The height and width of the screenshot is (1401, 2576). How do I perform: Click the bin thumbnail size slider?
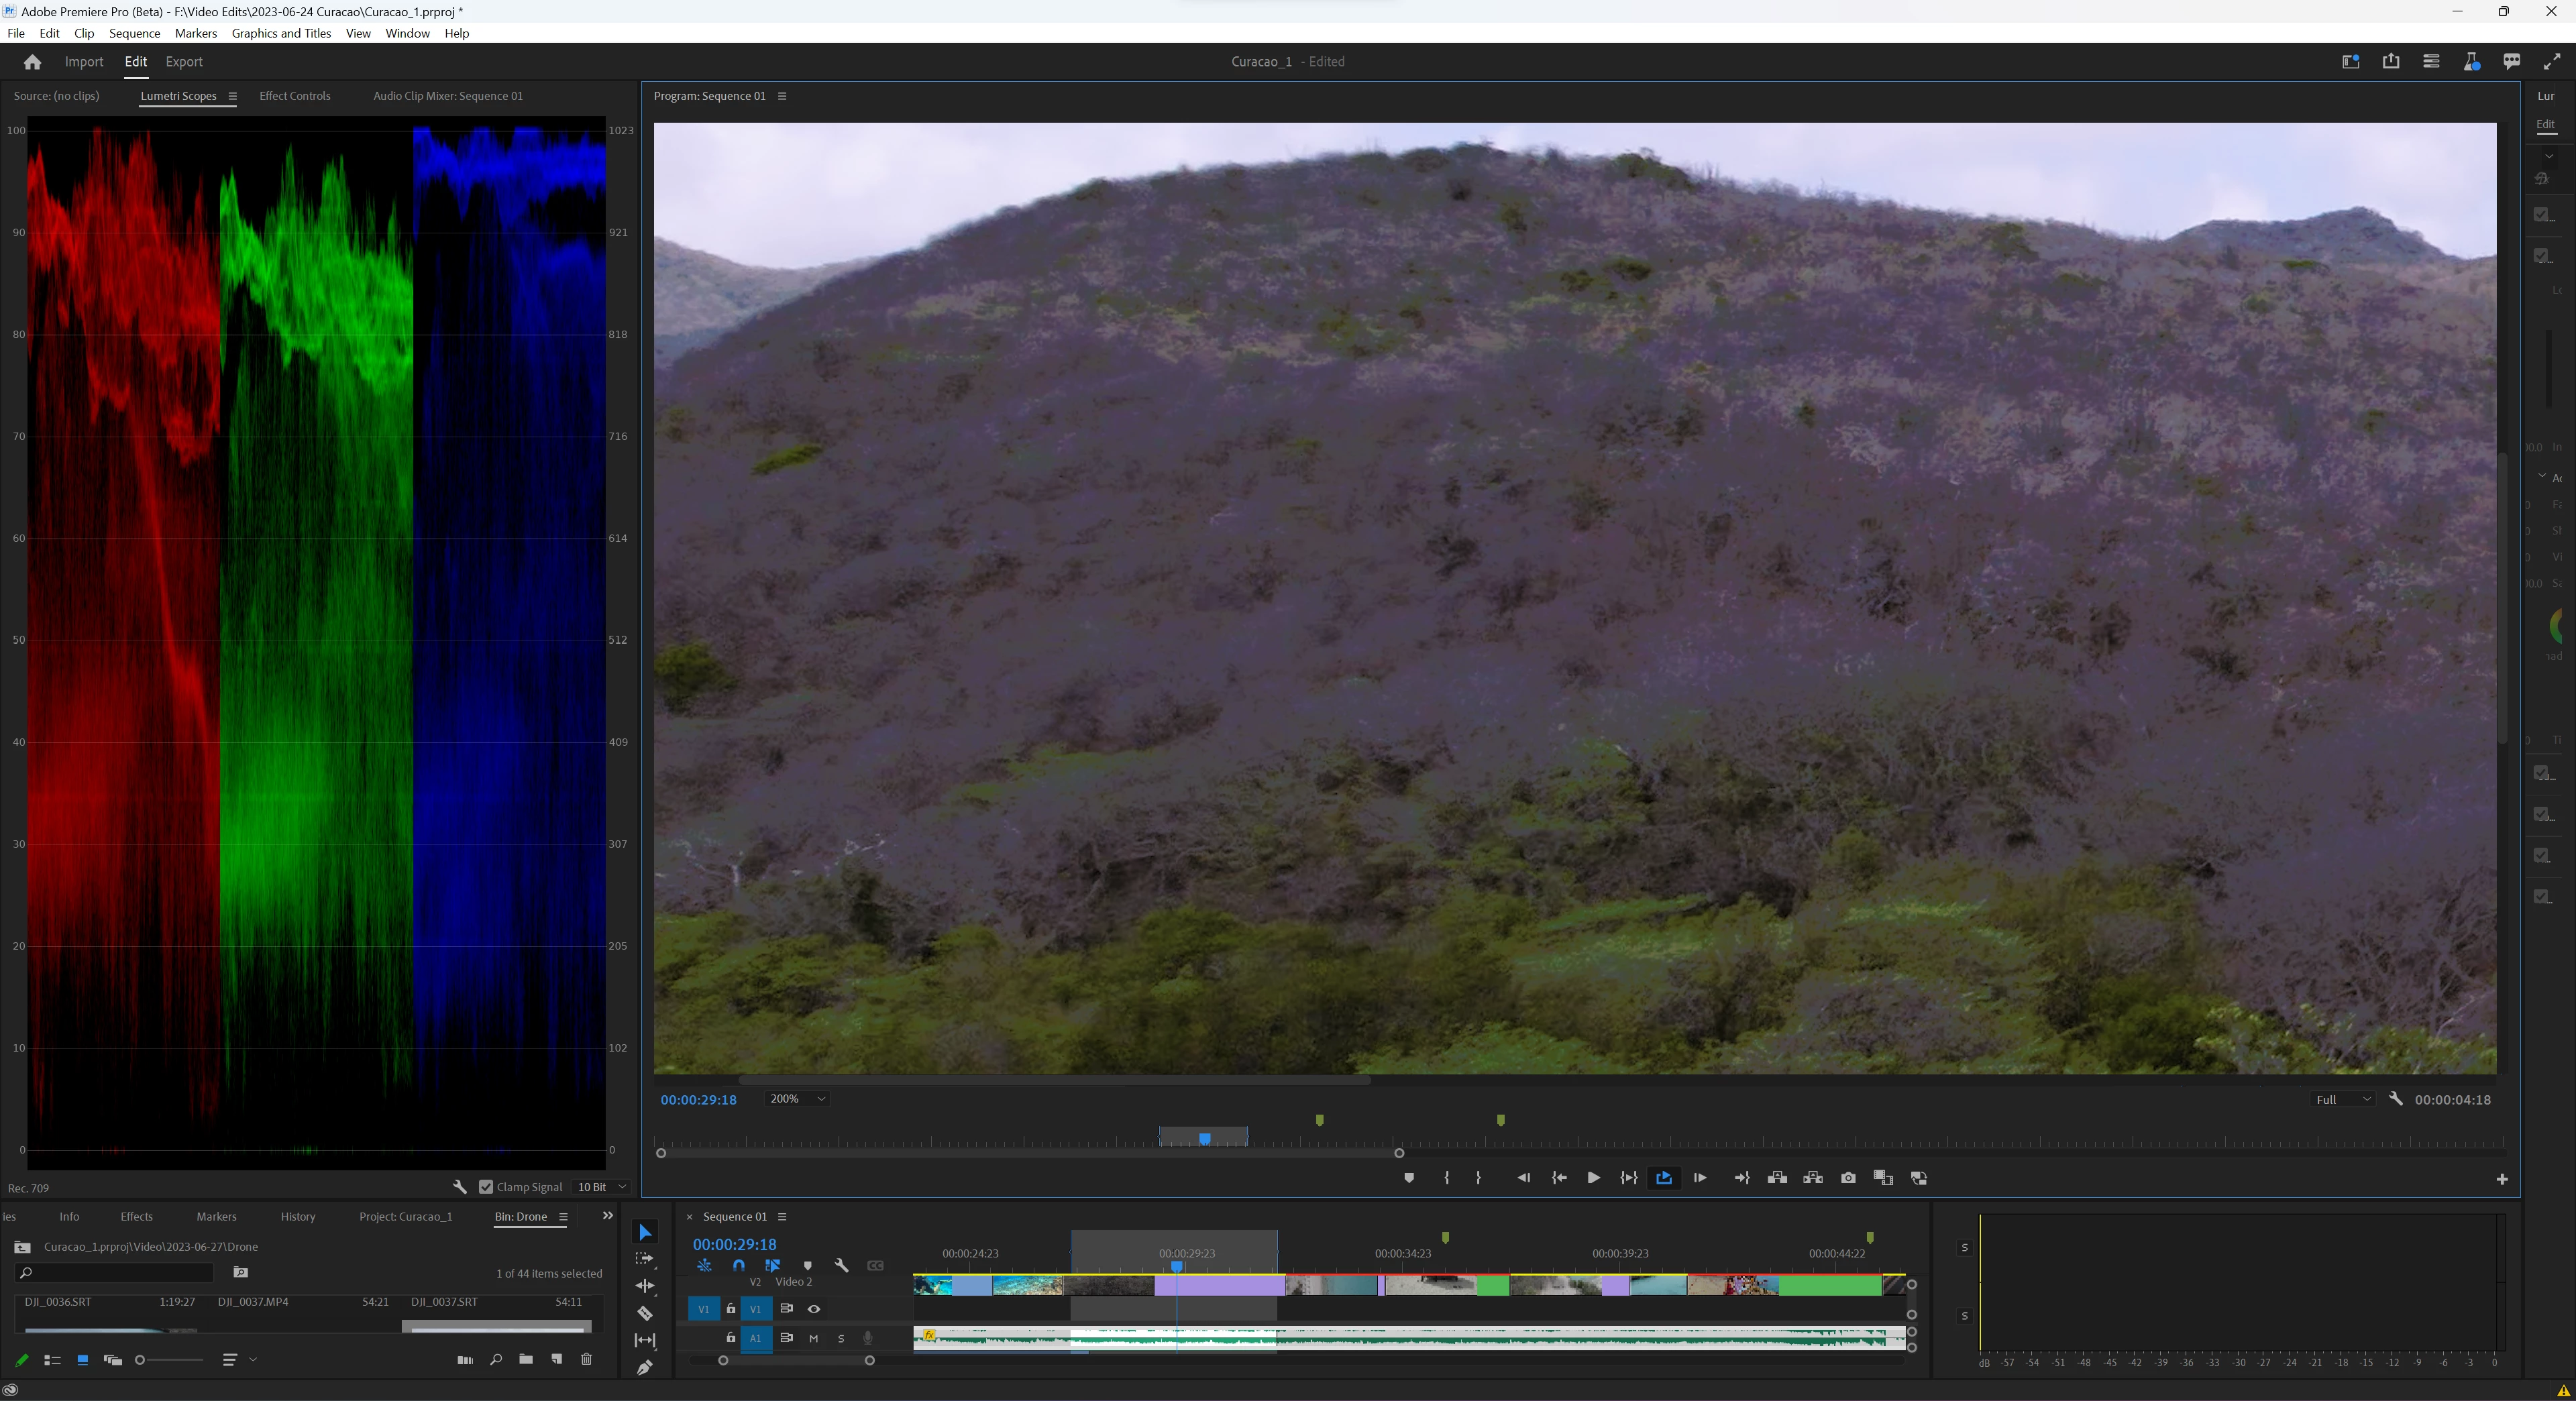(x=170, y=1360)
